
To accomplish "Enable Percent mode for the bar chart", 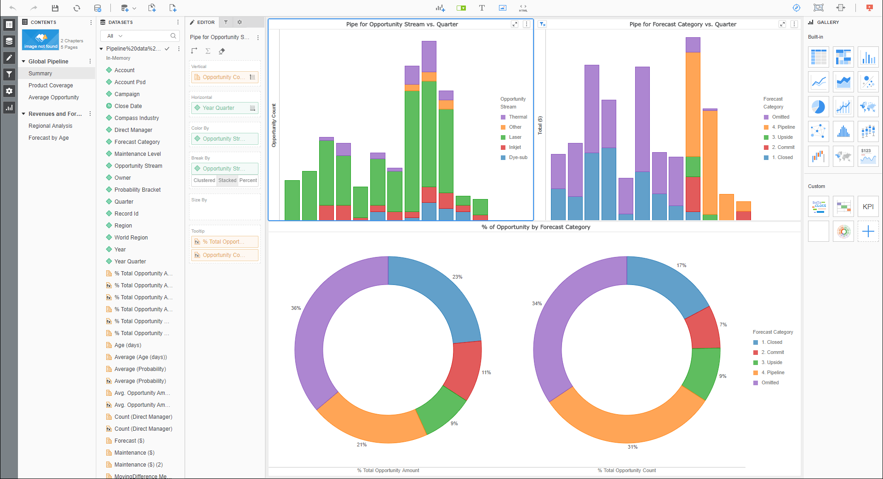I will point(248,180).
